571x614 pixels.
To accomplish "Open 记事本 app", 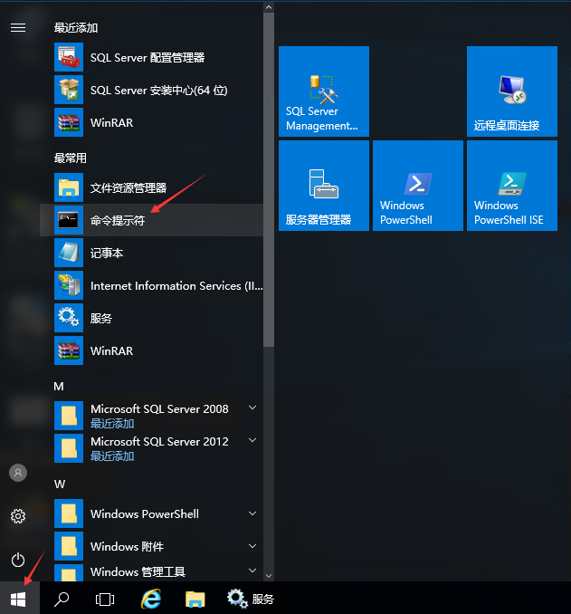I will 107,254.
